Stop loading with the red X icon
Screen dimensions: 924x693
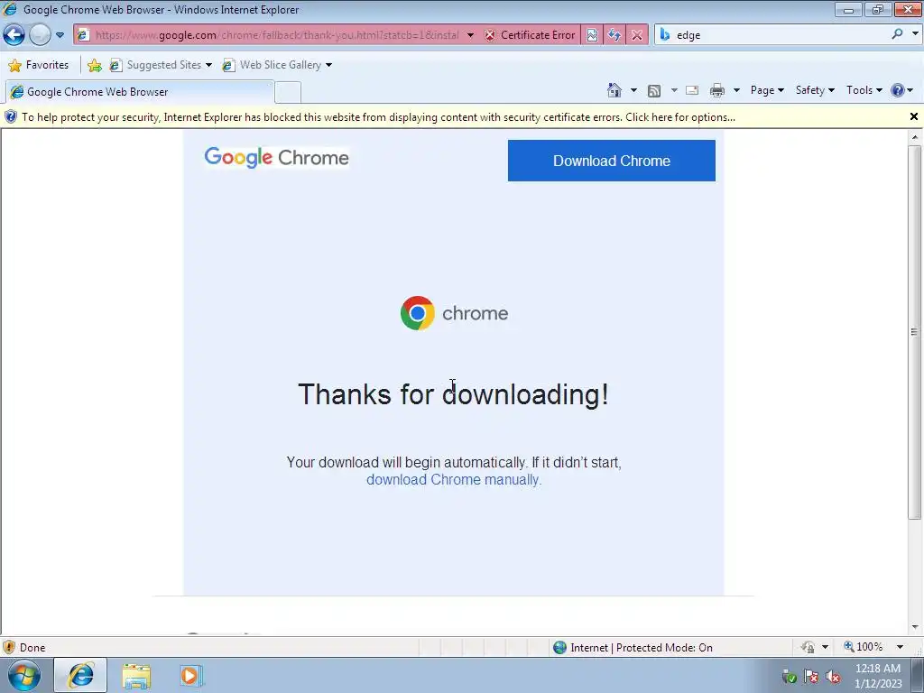(637, 35)
